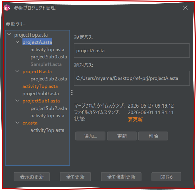The image size is (196, 190).
Task: Click the astah app icon in title bar
Action: (7, 8)
